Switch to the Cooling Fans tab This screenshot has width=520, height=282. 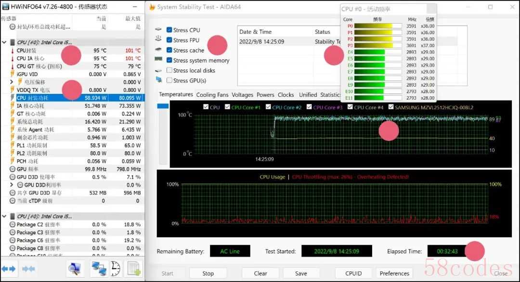click(x=212, y=95)
